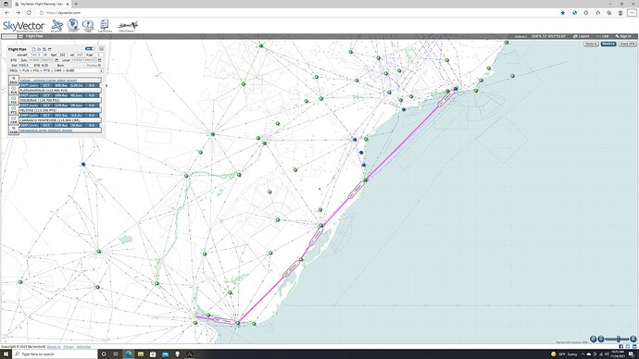Open a saved flight plan folder icon
The width and height of the screenshot is (639, 359).
coord(39,49)
